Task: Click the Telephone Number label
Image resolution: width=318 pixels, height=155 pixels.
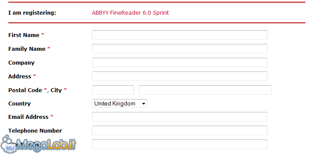Action: coord(35,131)
